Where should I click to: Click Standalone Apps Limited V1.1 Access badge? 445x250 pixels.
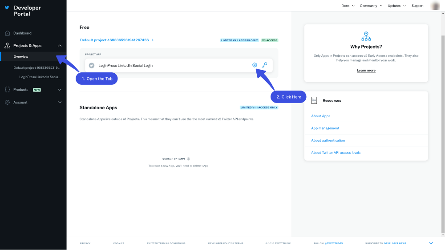(x=259, y=107)
